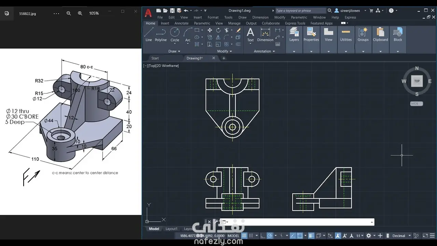Expand the Annotation panel dropdown
Viewport: 437px width, 246px height.
[x=265, y=51]
